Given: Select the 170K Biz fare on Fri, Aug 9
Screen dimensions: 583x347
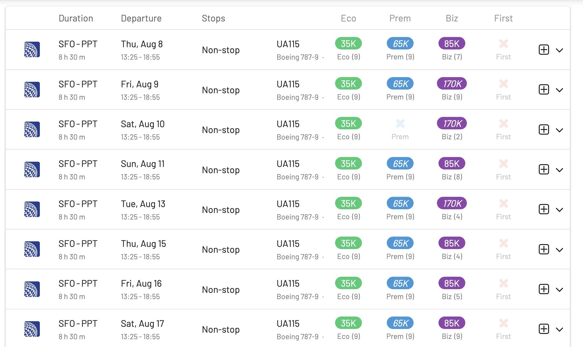Looking at the screenshot, I should 452,84.
